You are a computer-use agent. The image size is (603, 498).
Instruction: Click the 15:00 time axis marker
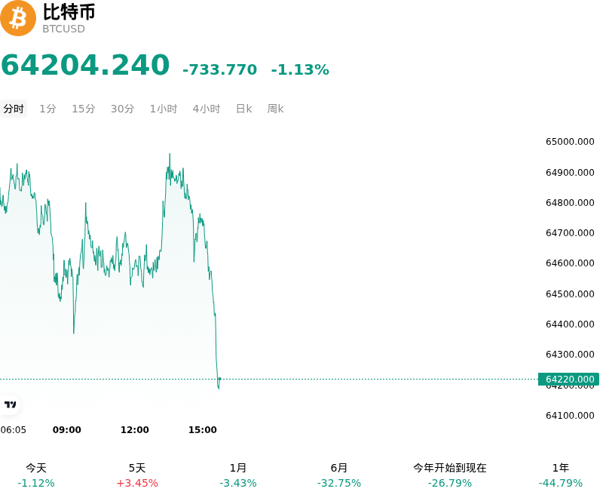[x=202, y=430]
